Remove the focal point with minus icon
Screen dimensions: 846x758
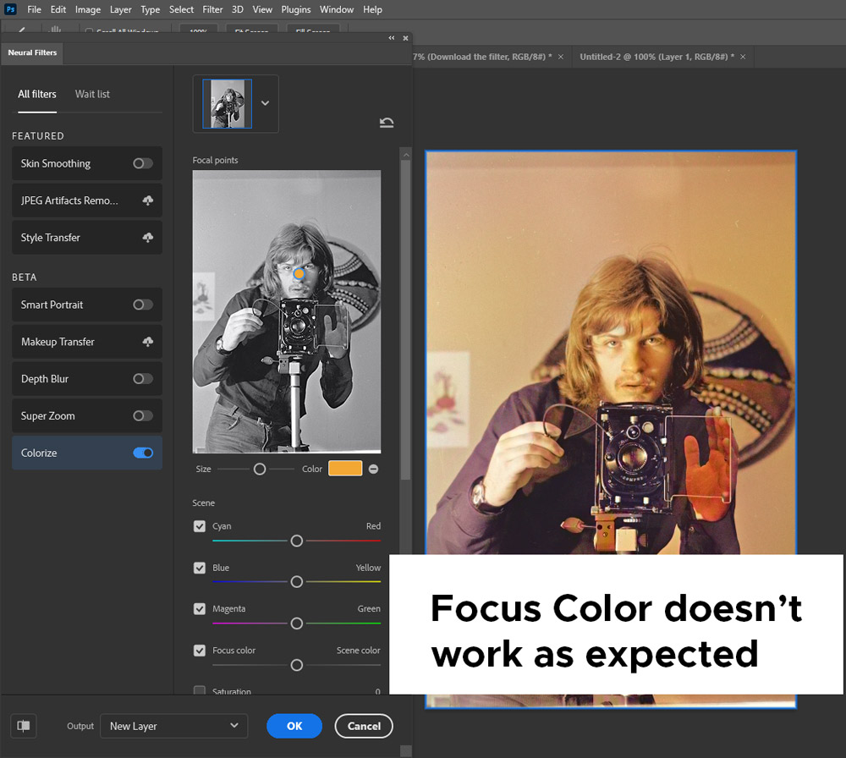pos(373,469)
